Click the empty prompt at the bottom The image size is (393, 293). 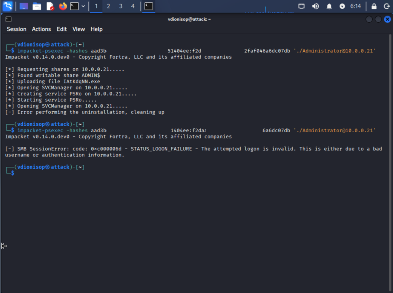point(13,173)
